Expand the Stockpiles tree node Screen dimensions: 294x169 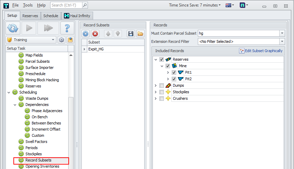click(156, 92)
